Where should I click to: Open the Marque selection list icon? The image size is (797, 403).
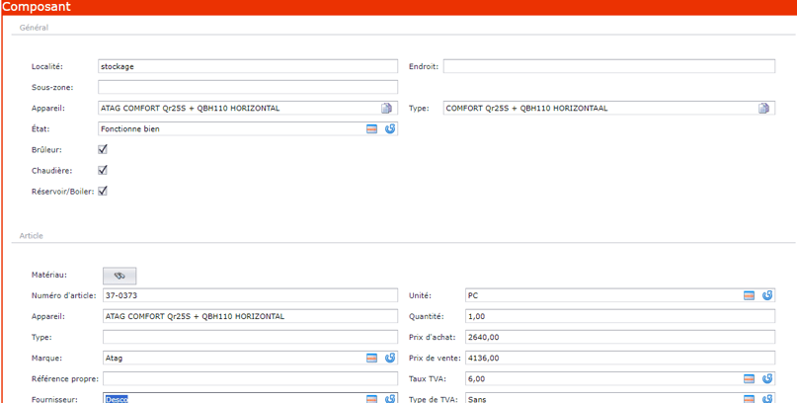pos(372,358)
